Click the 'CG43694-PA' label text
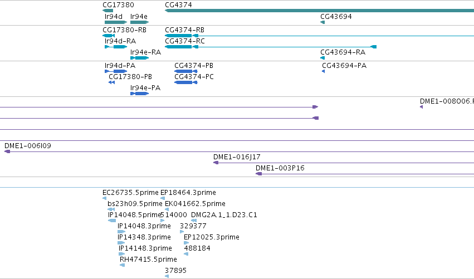 pyautogui.click(x=344, y=66)
